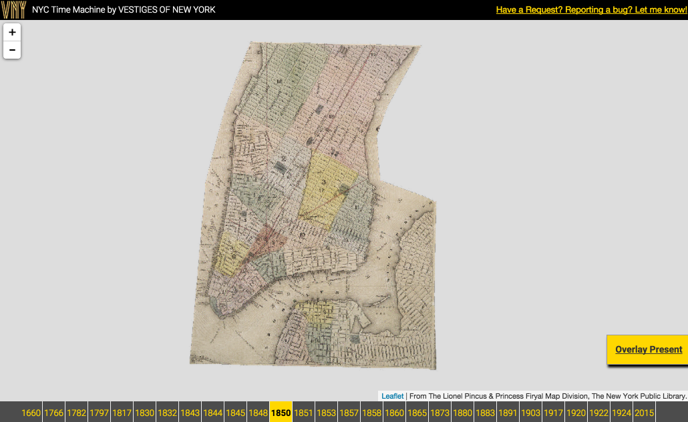This screenshot has height=422, width=688.
Task: Select year 1782 in timeline
Action: pos(76,413)
